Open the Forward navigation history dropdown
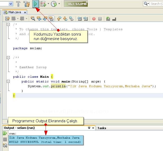Image resolution: width=163 pixels, height=151 pixels. coord(27,19)
